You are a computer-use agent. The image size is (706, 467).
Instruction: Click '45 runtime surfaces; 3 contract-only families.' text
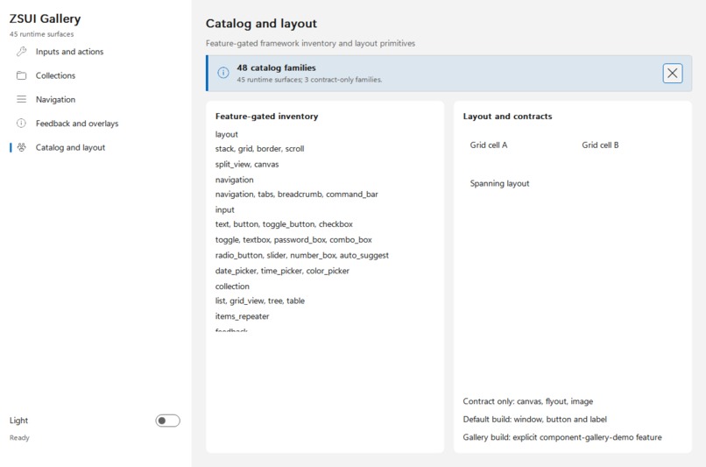(309, 80)
